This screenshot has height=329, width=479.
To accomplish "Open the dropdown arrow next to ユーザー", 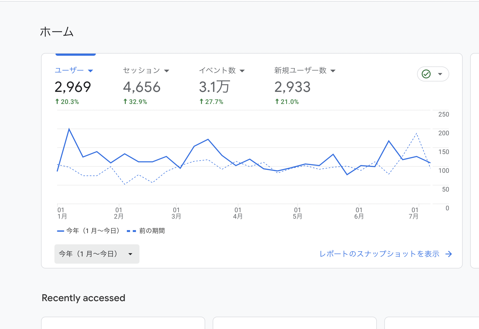I will point(90,71).
